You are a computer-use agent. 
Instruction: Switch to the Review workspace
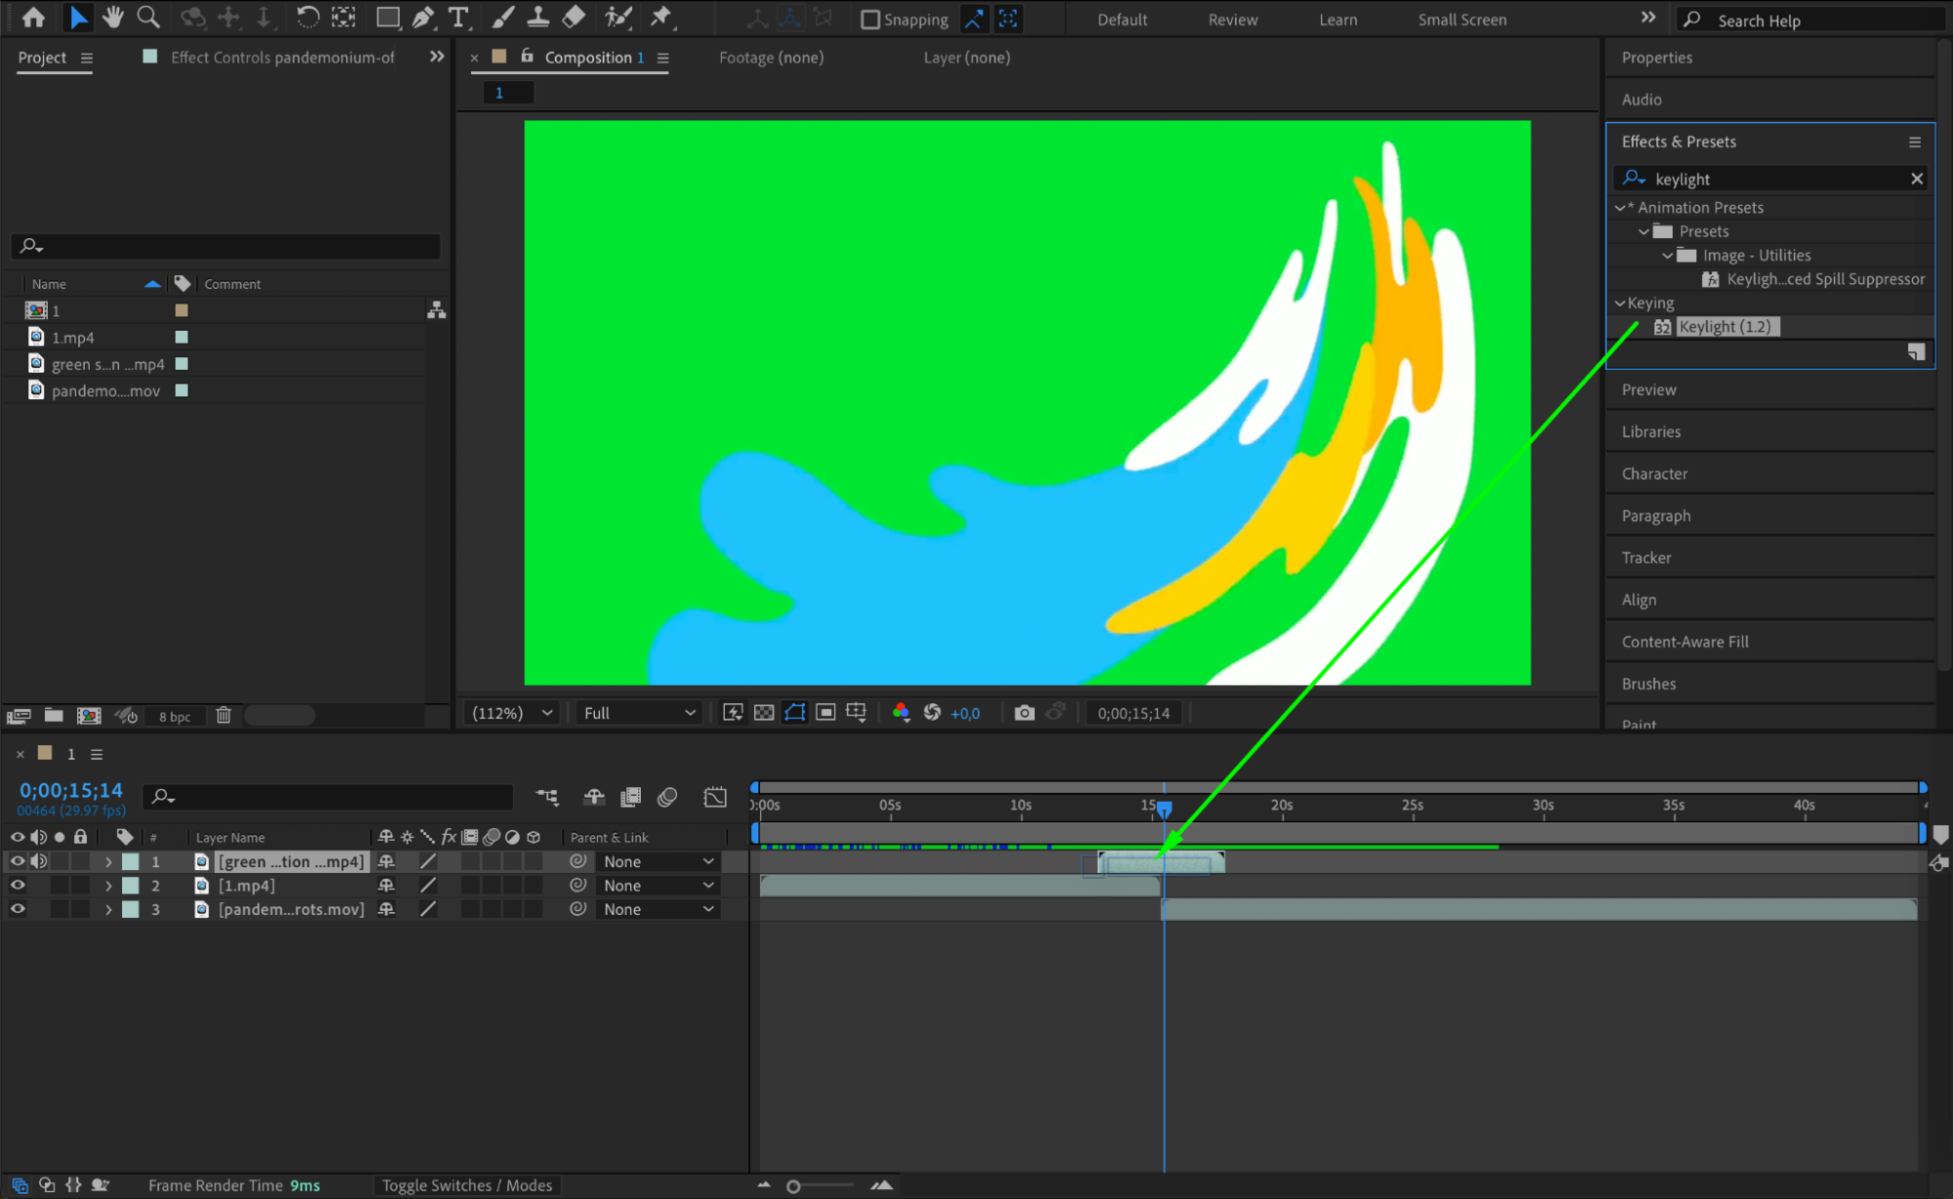[1232, 20]
